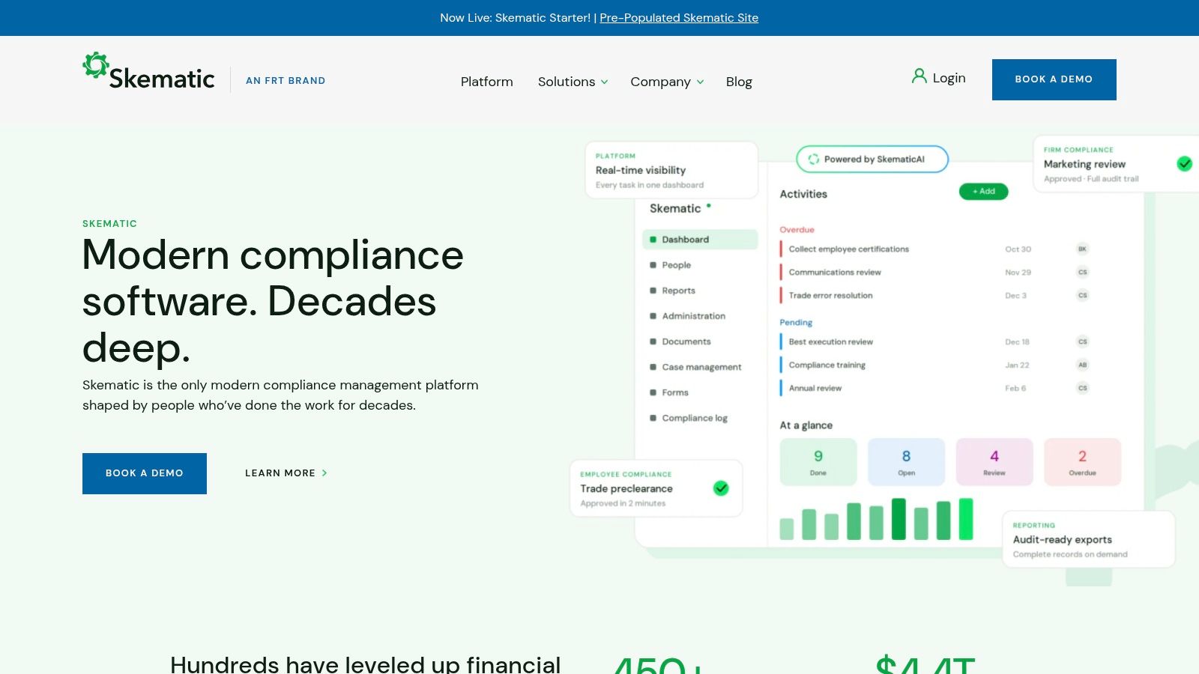Viewport: 1199px width, 674px height.
Task: Open the Platform menu item
Action: tap(487, 82)
